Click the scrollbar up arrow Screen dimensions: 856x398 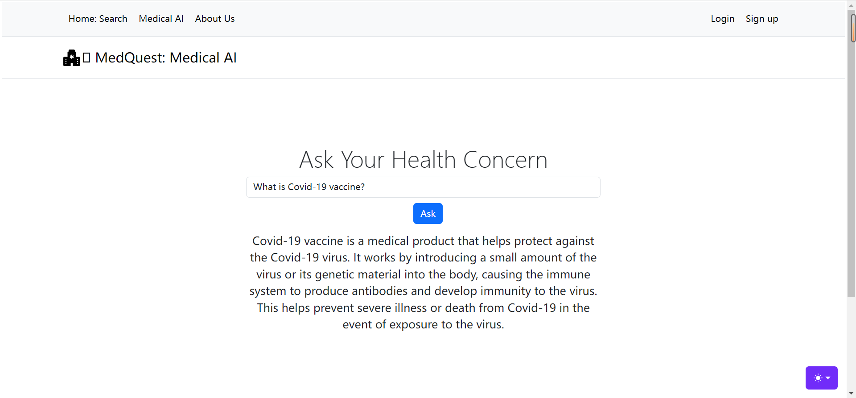[852, 4]
